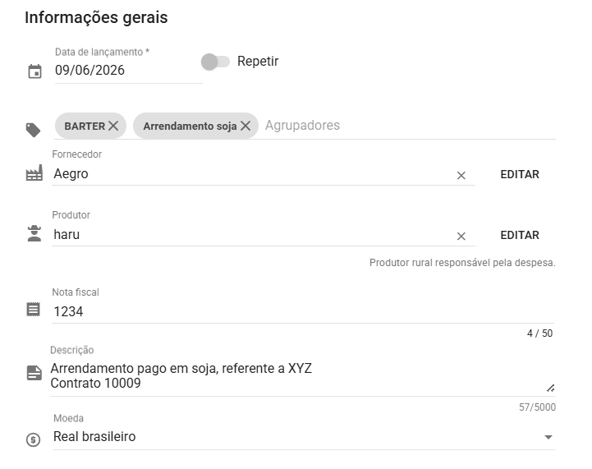Screen dimensions: 592x469
Task: Grab the description textarea resize handle
Action: point(551,389)
